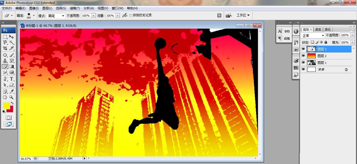Open the Actions panel icon
Image resolution: width=357 pixels, height=164 pixels.
(x=296, y=49)
